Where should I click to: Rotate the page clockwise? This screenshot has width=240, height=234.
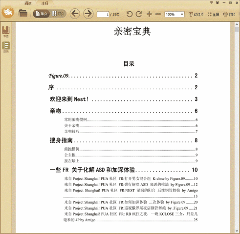(139, 14)
